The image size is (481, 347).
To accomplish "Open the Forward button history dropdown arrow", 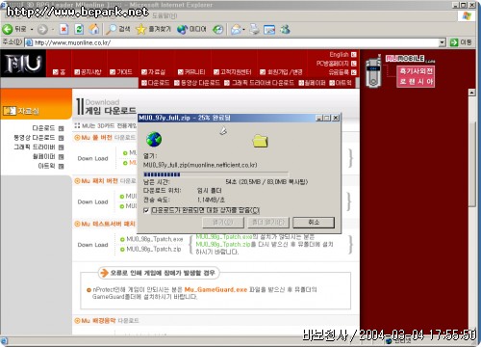I will pyautogui.click(x=53, y=30).
